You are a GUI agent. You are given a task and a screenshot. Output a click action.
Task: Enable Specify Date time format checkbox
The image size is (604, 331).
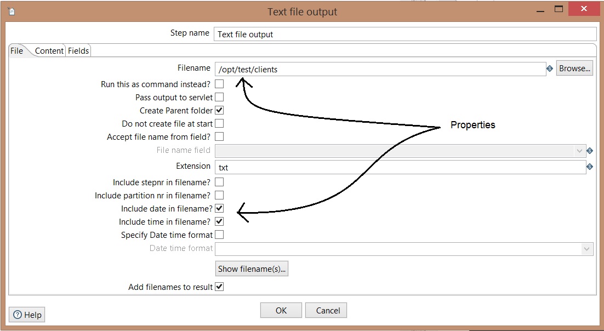(x=219, y=235)
